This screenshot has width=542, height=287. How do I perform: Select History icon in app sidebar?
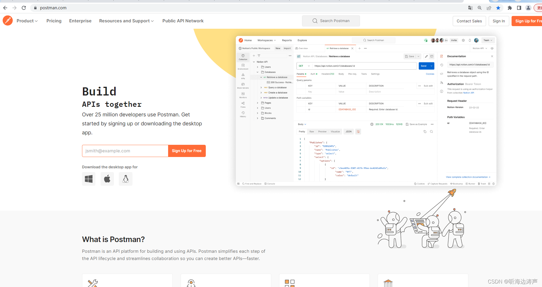pos(243,114)
